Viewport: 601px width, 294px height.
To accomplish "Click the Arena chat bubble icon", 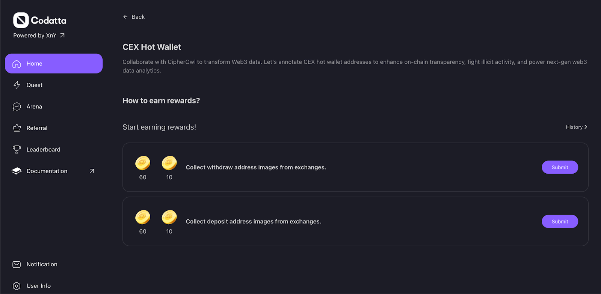I will point(17,106).
